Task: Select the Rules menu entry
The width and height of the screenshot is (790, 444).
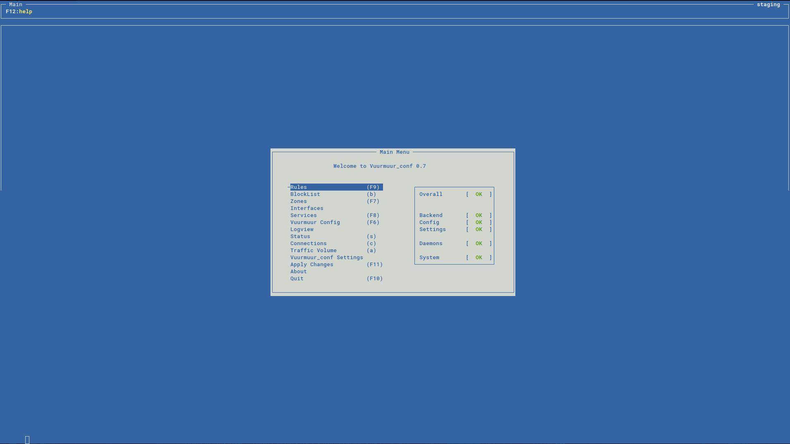Action: click(336, 187)
